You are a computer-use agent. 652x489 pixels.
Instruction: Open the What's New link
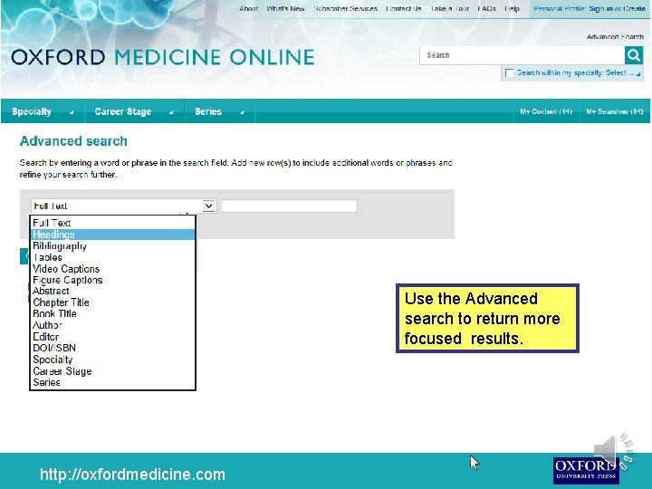click(285, 8)
